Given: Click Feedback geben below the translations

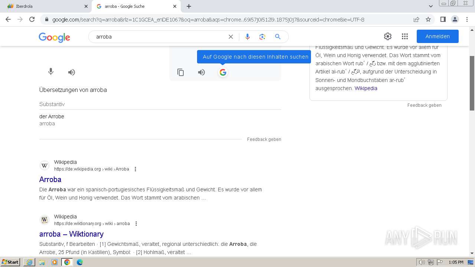Looking at the screenshot, I should (264, 139).
